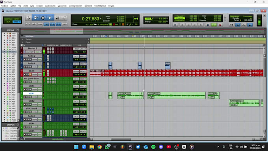This screenshot has width=268, height=151.
Task: Open the Marketplace menu
Action: tap(100, 6)
